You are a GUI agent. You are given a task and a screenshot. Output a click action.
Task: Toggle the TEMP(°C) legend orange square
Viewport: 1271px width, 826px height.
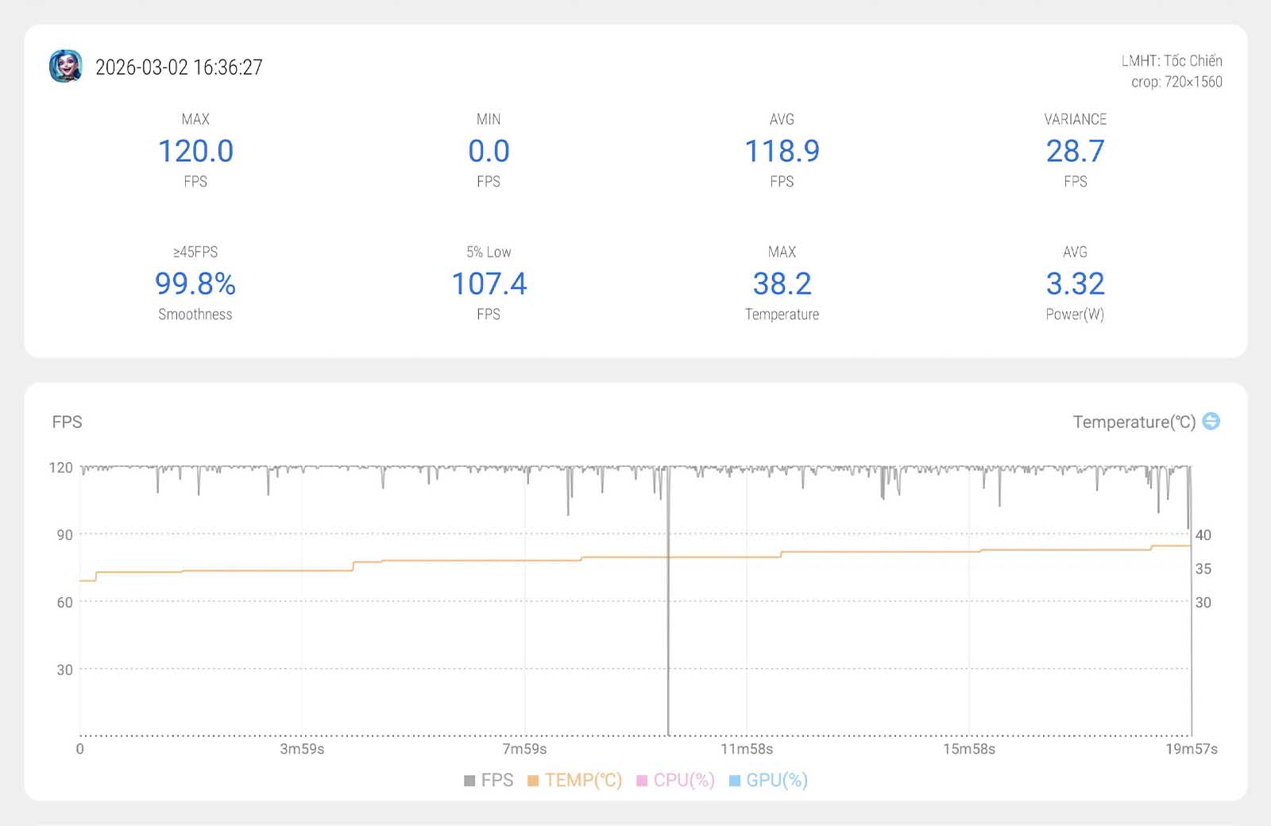[533, 781]
